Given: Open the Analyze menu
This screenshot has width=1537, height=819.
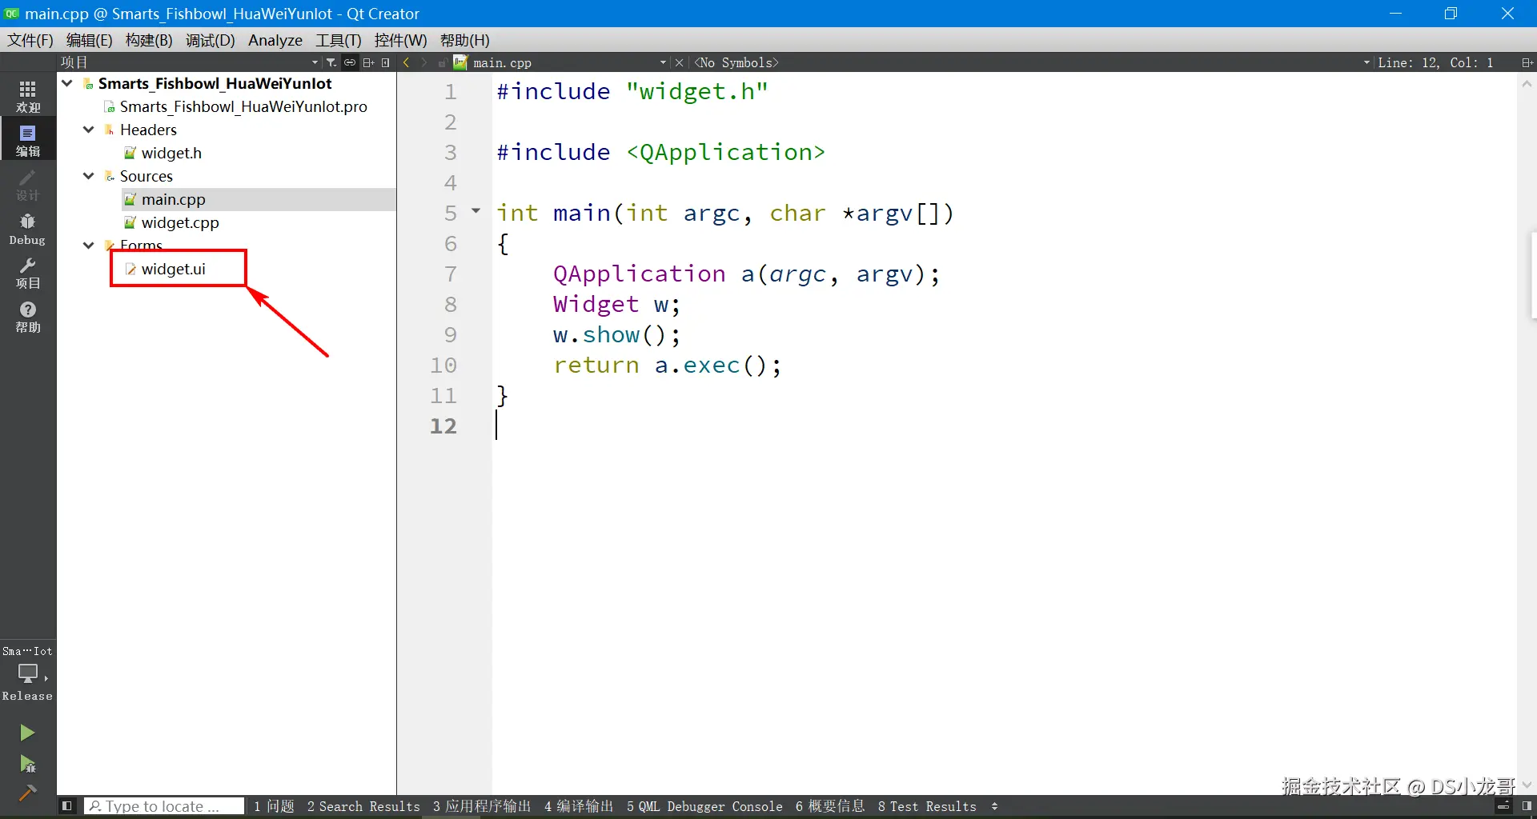Looking at the screenshot, I should coord(275,40).
